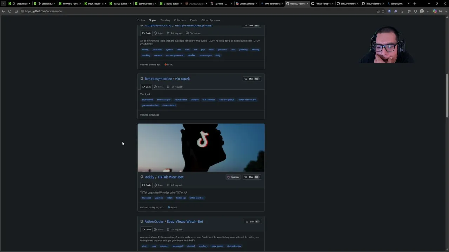Image resolution: width=449 pixels, height=252 pixels.
Task: Click the sneakerbot topic tag
Action: tap(178, 246)
